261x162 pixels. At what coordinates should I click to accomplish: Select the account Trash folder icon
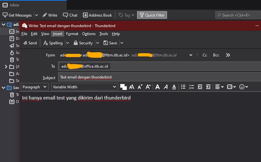12,60
